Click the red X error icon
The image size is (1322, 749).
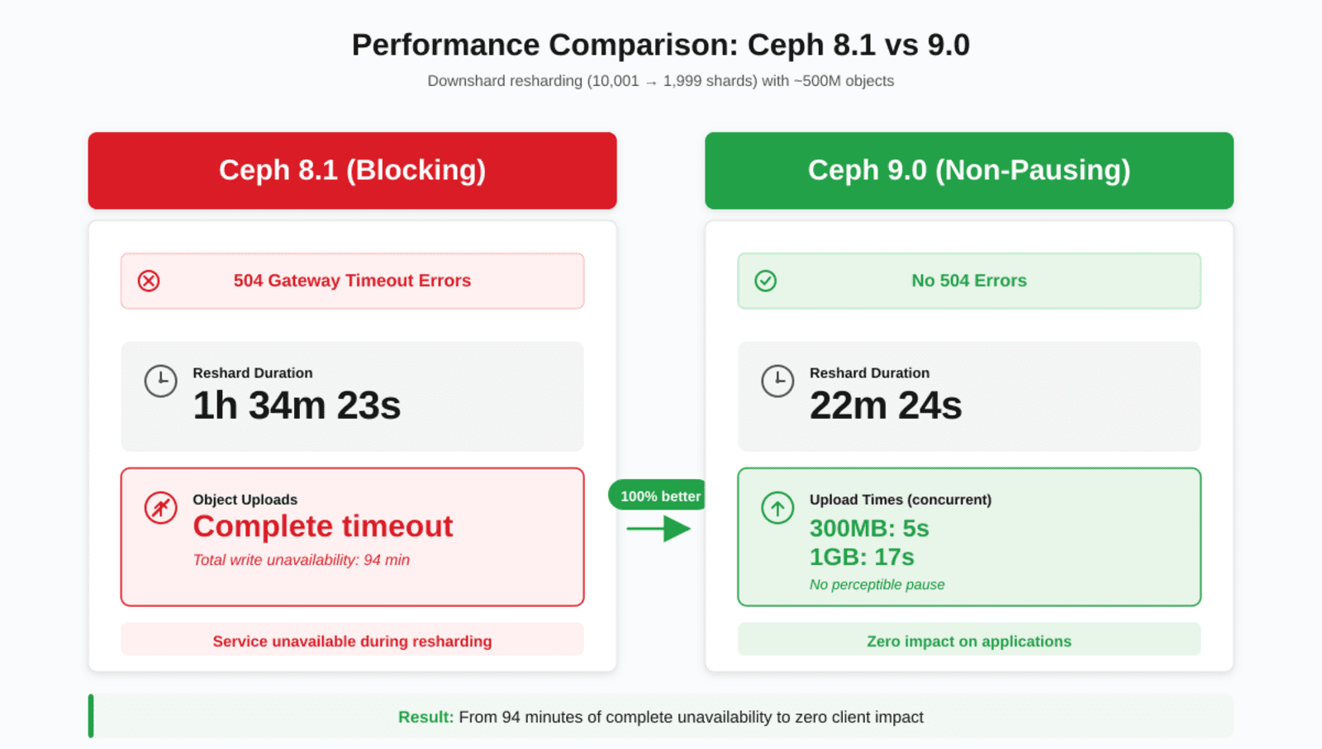(149, 281)
